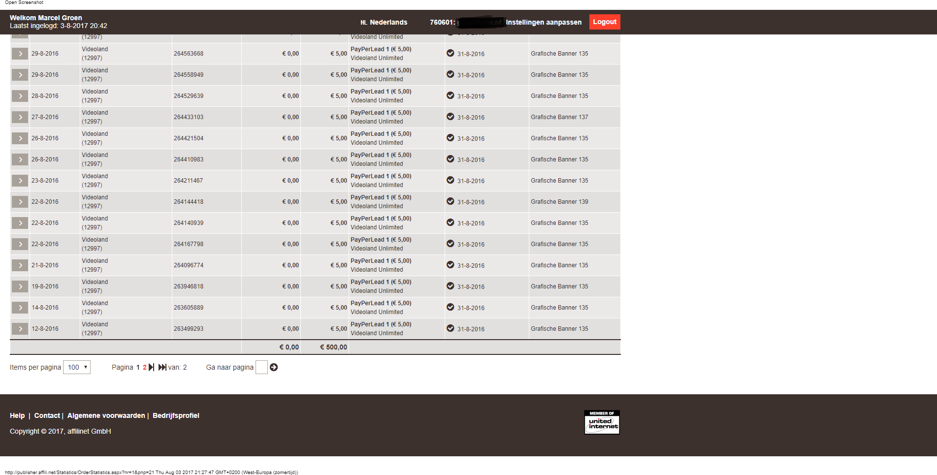This screenshot has width=937, height=475.
Task: Open Instellingen aanpassen
Action: [x=544, y=22]
